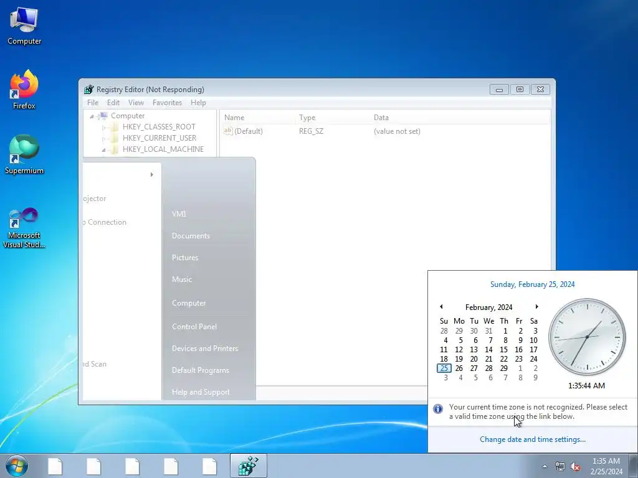Image resolution: width=638 pixels, height=478 pixels.
Task: Open the Favorites menu in Registry Editor
Action: (x=167, y=103)
